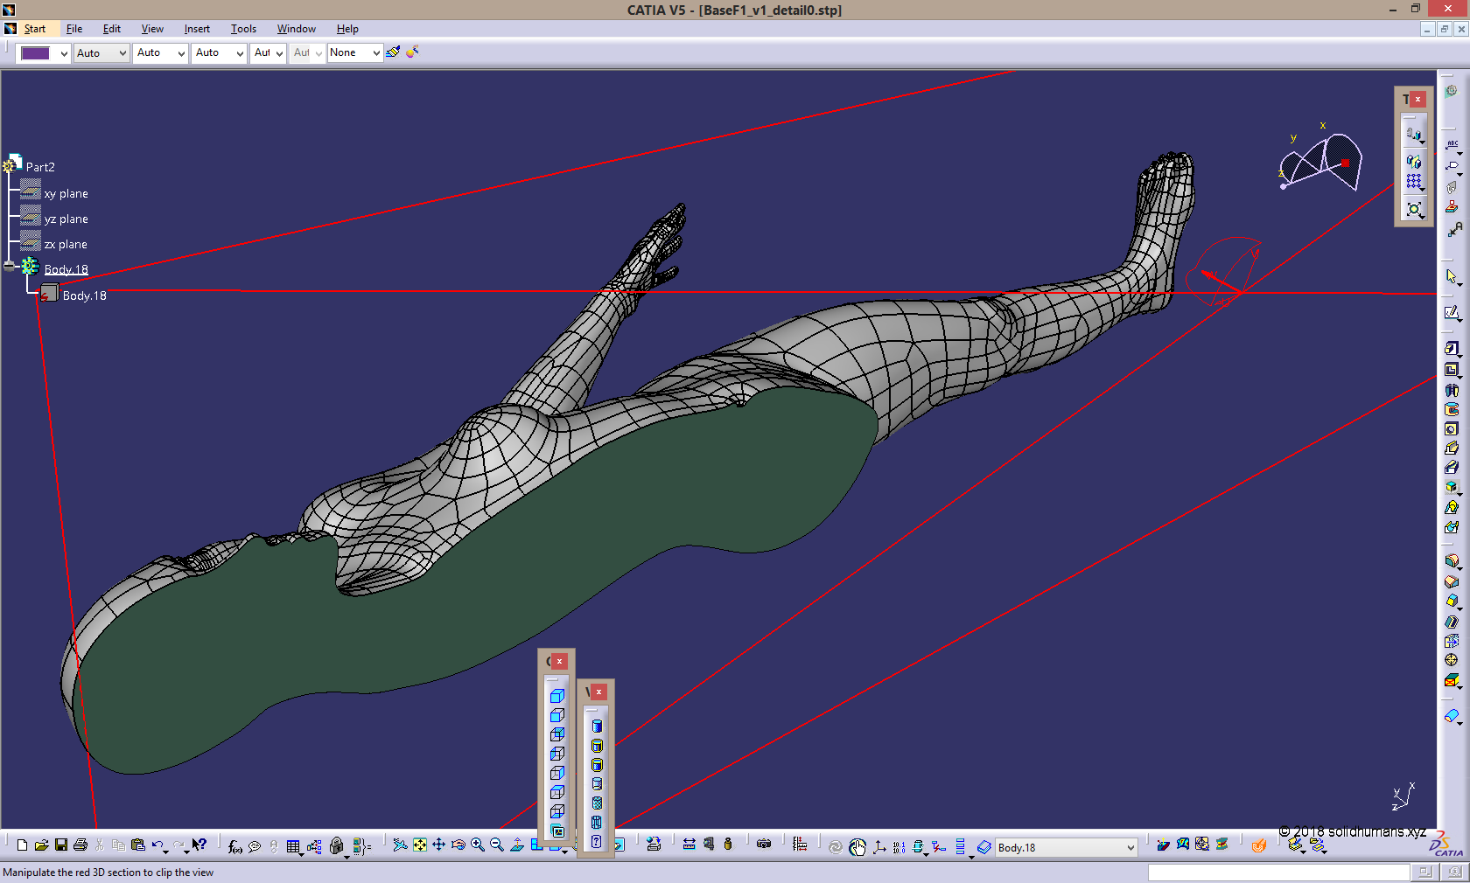The width and height of the screenshot is (1470, 883).
Task: Open the None linetype dropdown
Action: click(x=376, y=53)
